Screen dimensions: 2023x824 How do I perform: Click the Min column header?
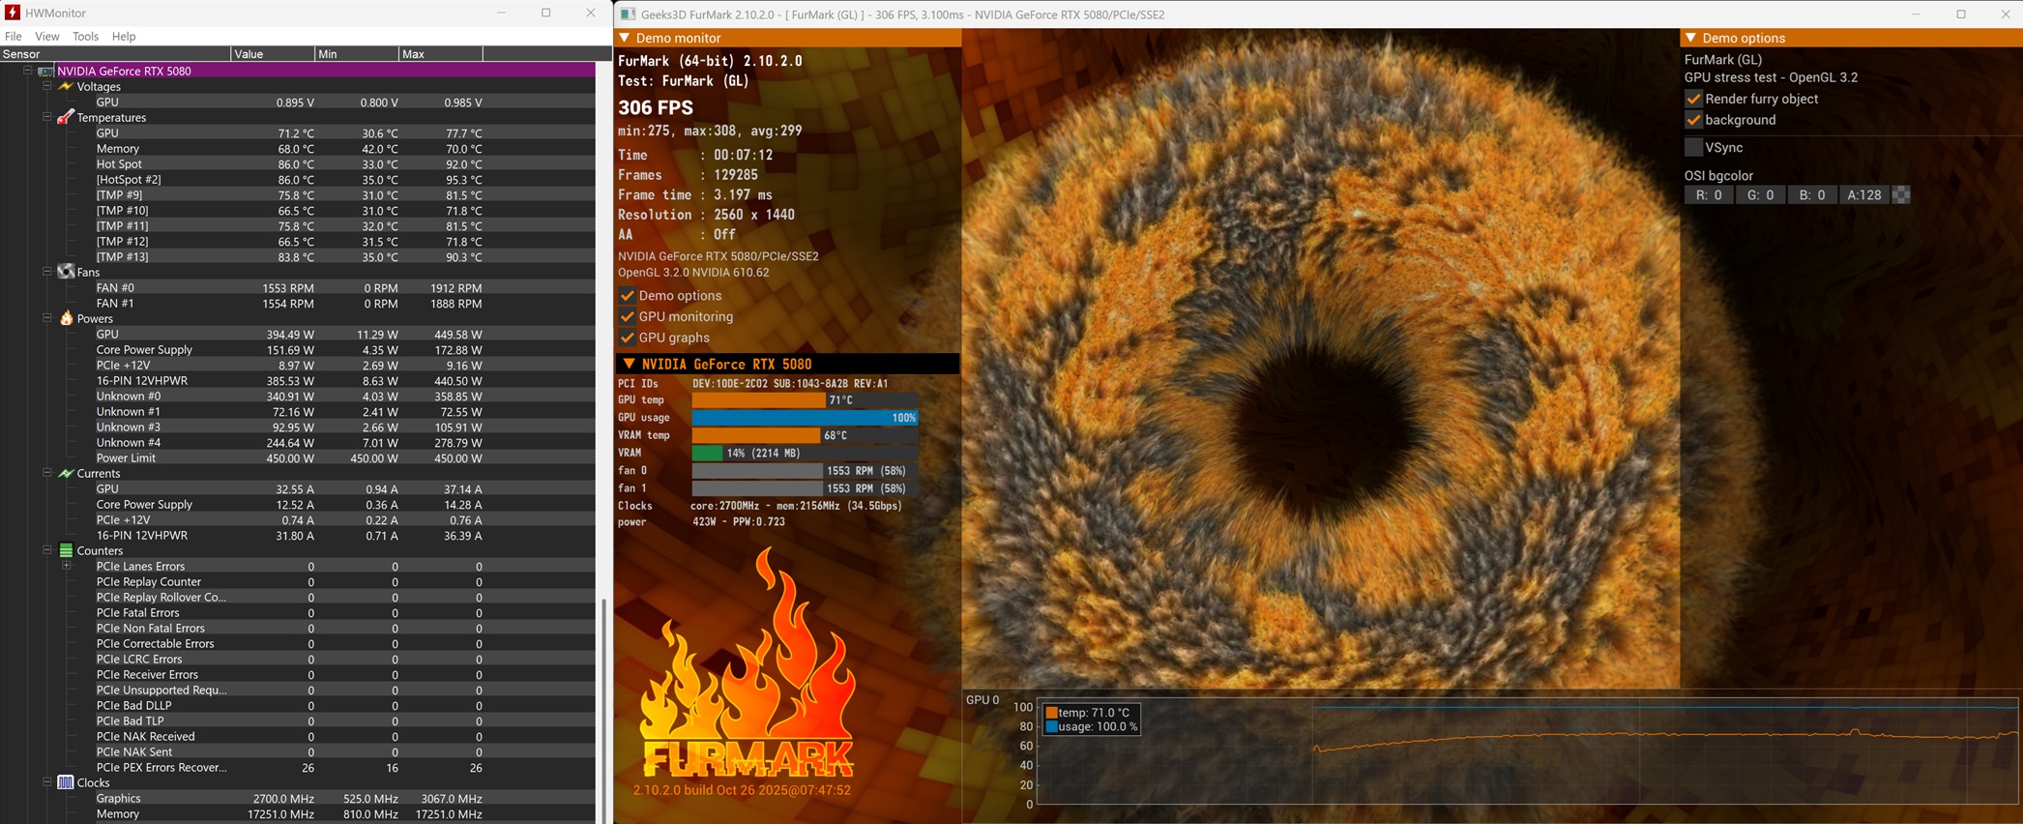[x=356, y=53]
